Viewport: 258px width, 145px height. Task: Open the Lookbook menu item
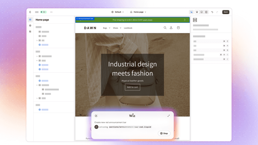pyautogui.click(x=128, y=28)
